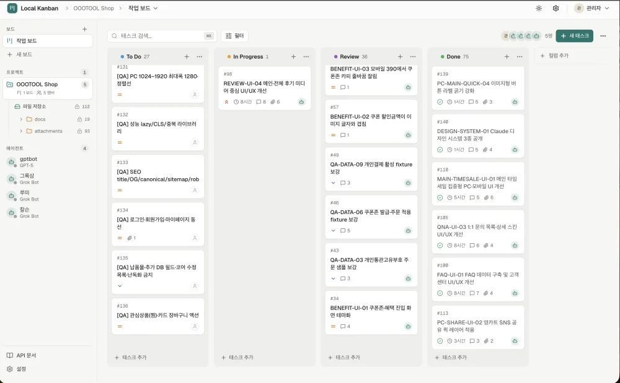620x383 pixels.
Task: Click the docs folder lock icon
Action: point(79,119)
